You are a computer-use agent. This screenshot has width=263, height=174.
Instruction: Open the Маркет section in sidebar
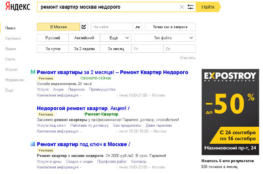[x=12, y=70]
